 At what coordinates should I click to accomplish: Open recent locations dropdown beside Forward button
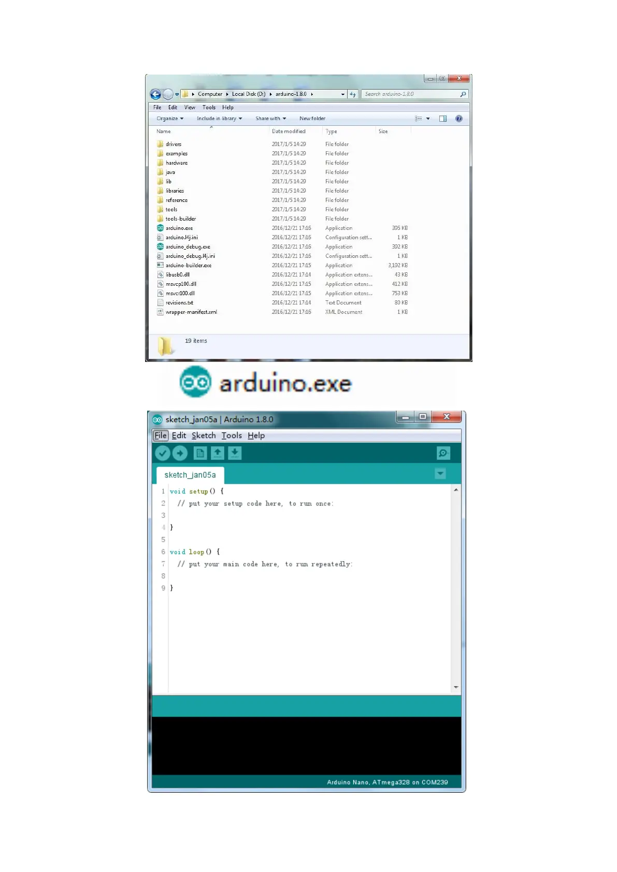[x=177, y=94]
